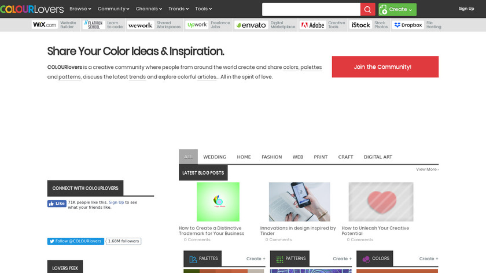Open the Flatiron School logo link
486x273 pixels.
pyautogui.click(x=93, y=25)
